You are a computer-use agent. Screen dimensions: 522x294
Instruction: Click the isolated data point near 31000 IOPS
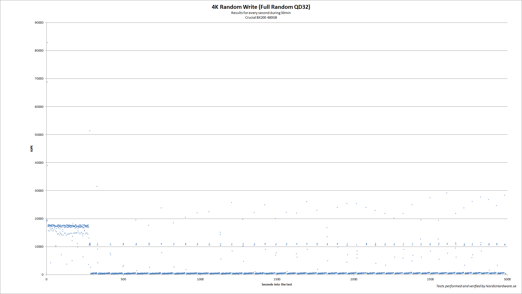97,187
